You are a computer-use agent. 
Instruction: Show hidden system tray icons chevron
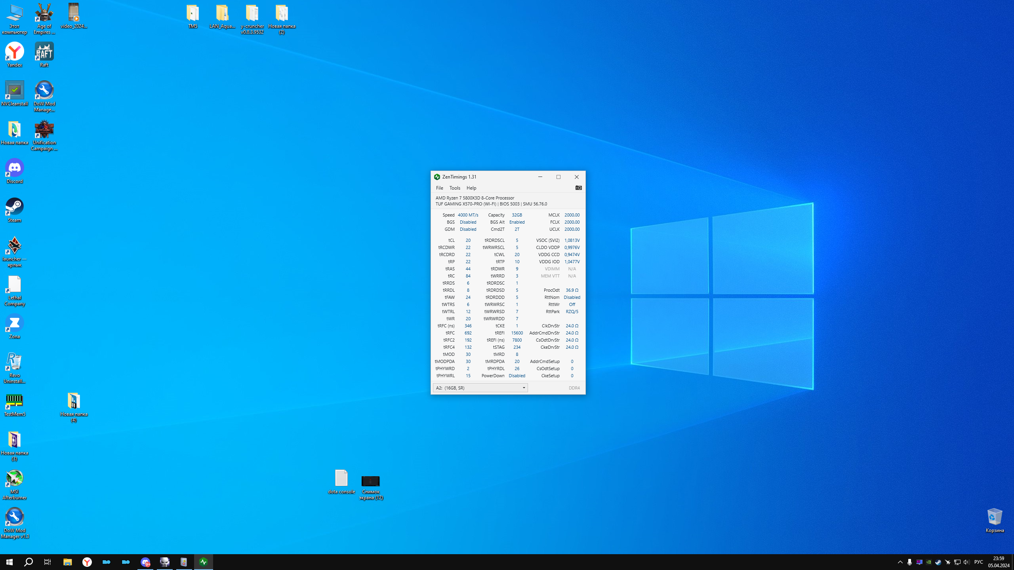pyautogui.click(x=900, y=562)
